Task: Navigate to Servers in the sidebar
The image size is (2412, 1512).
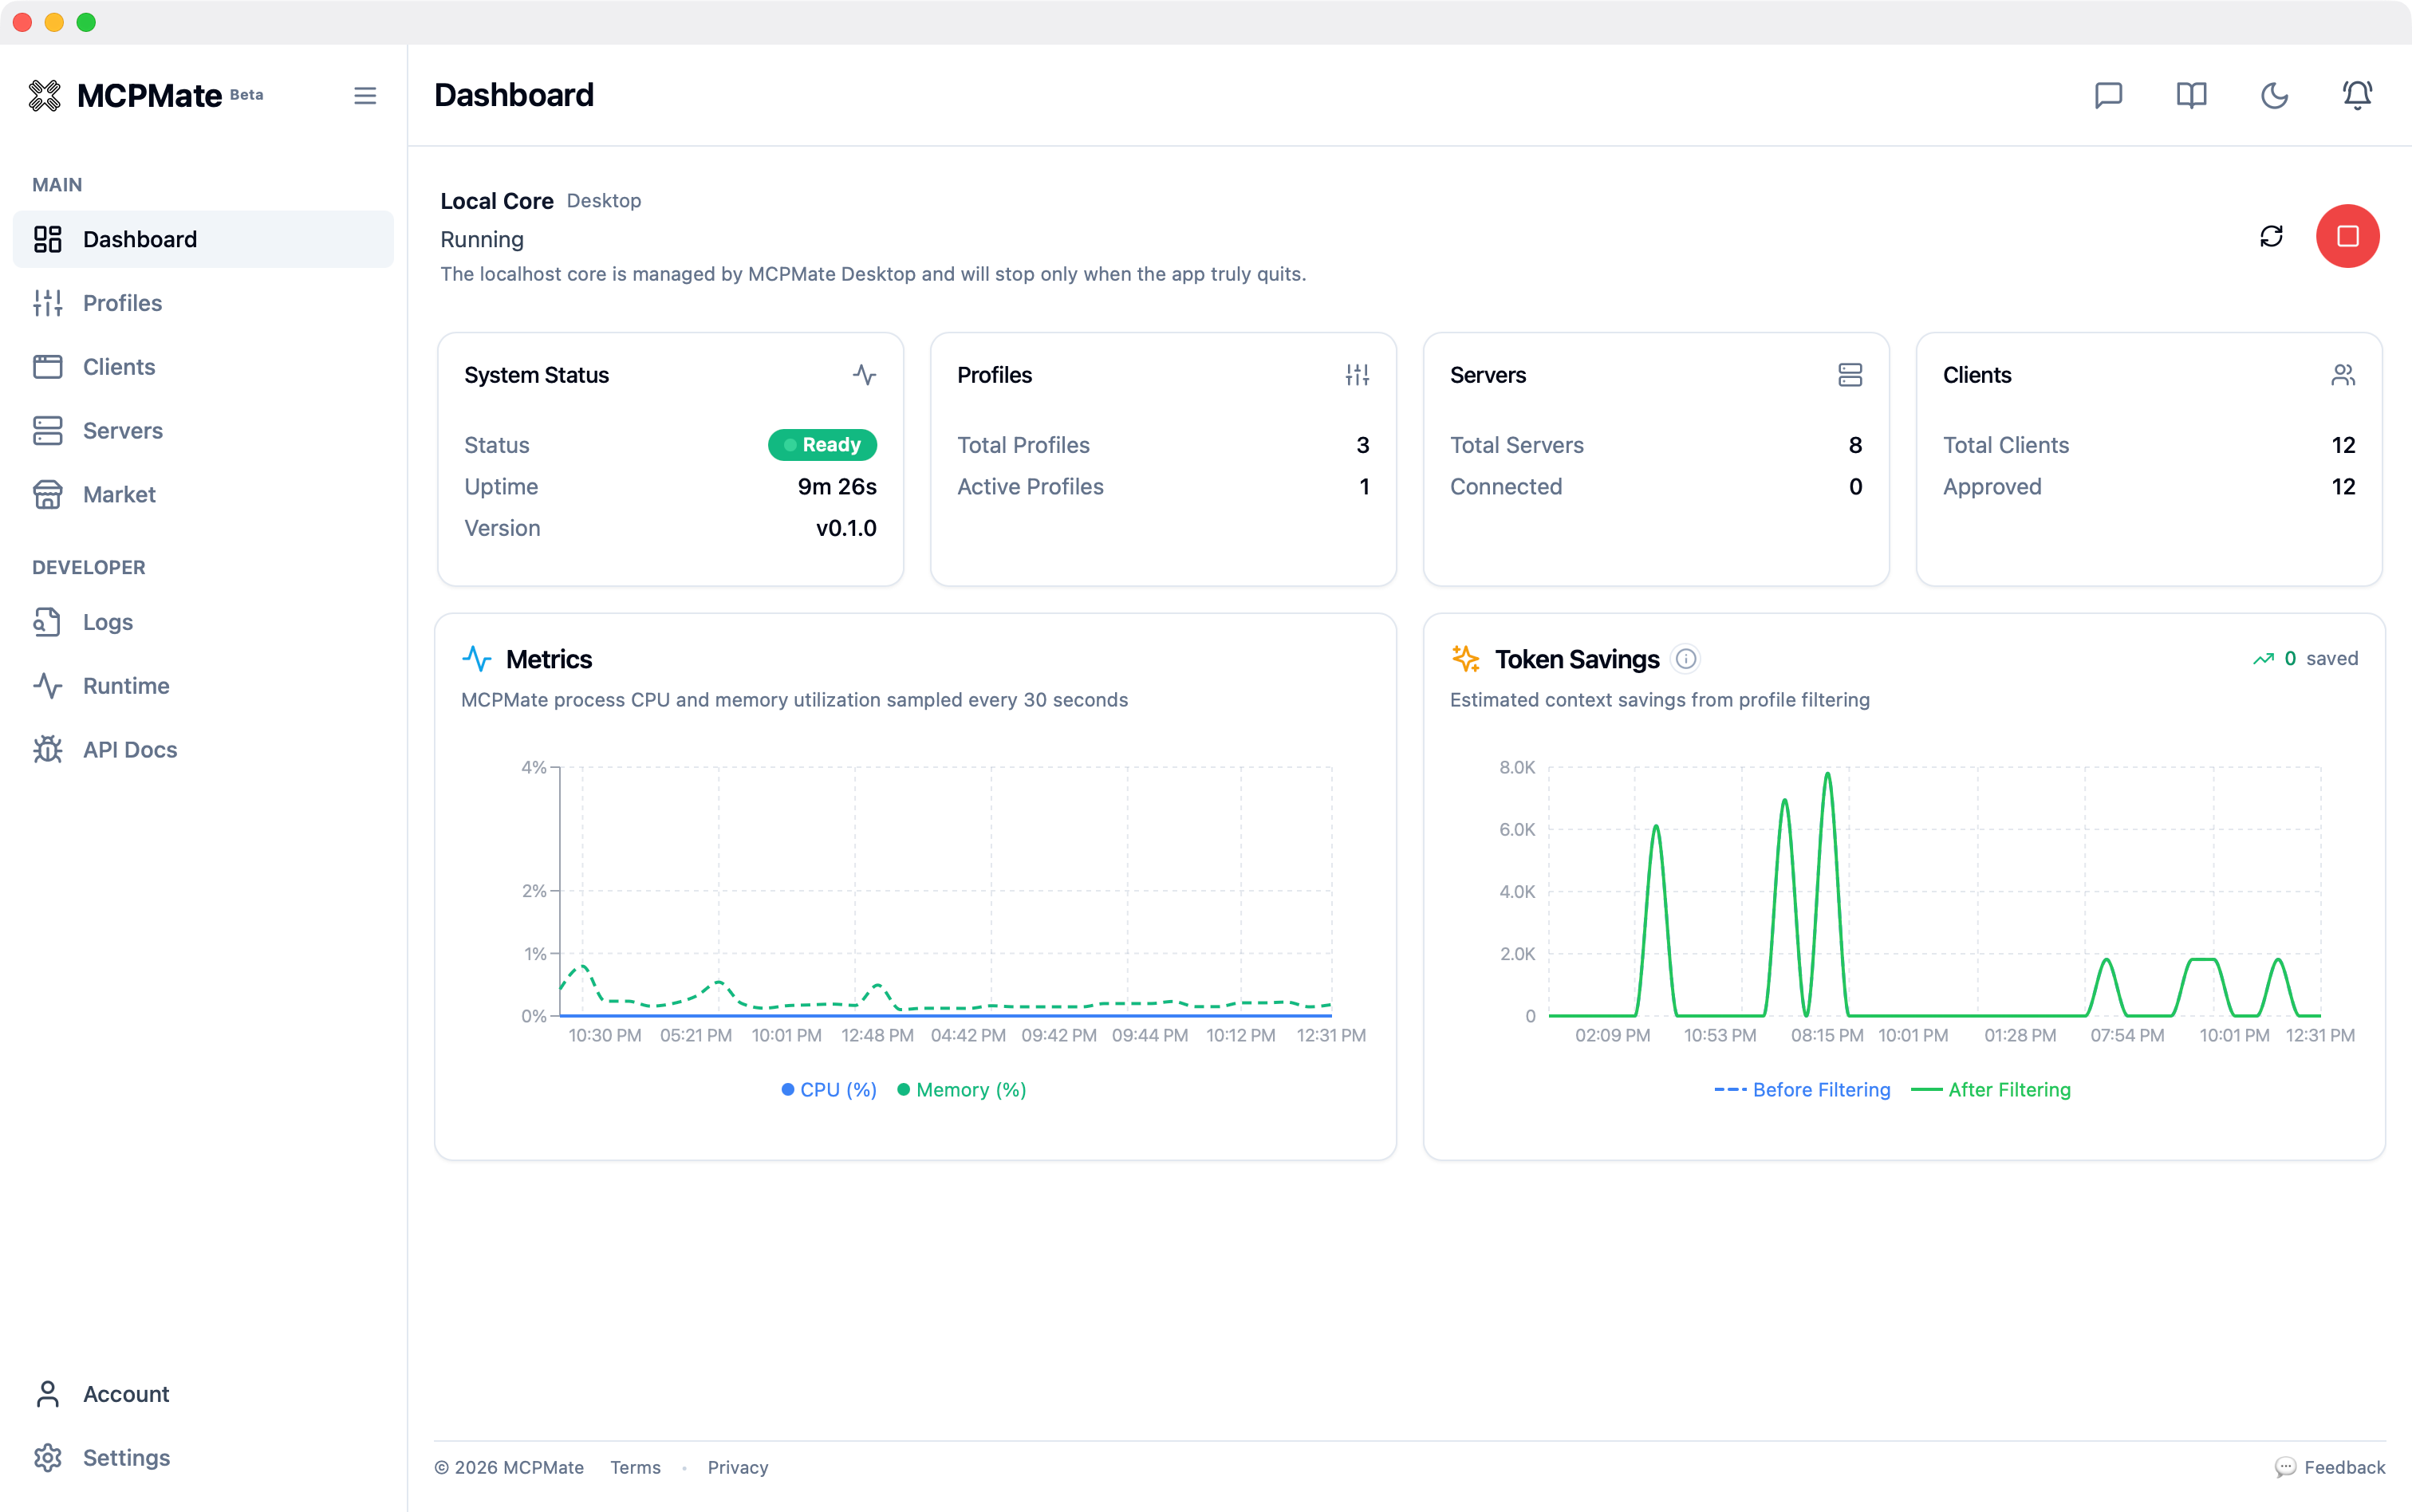Action: (x=203, y=431)
